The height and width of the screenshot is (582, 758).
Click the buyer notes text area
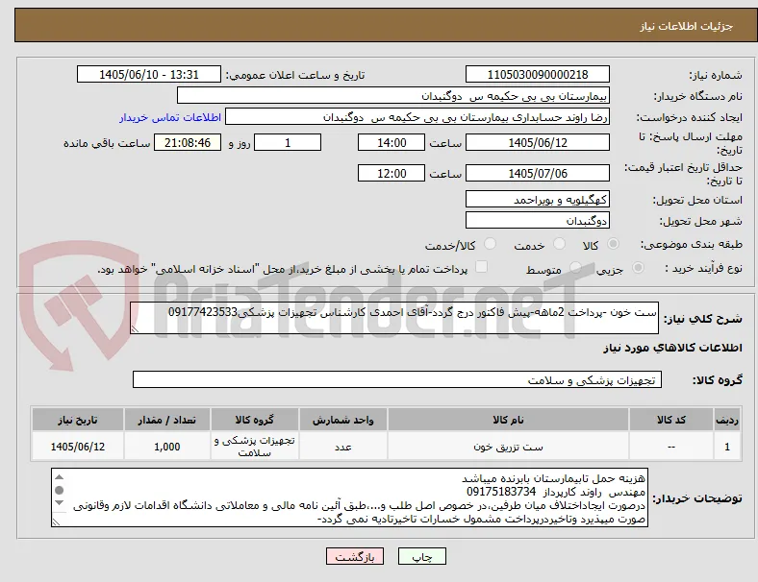349,497
